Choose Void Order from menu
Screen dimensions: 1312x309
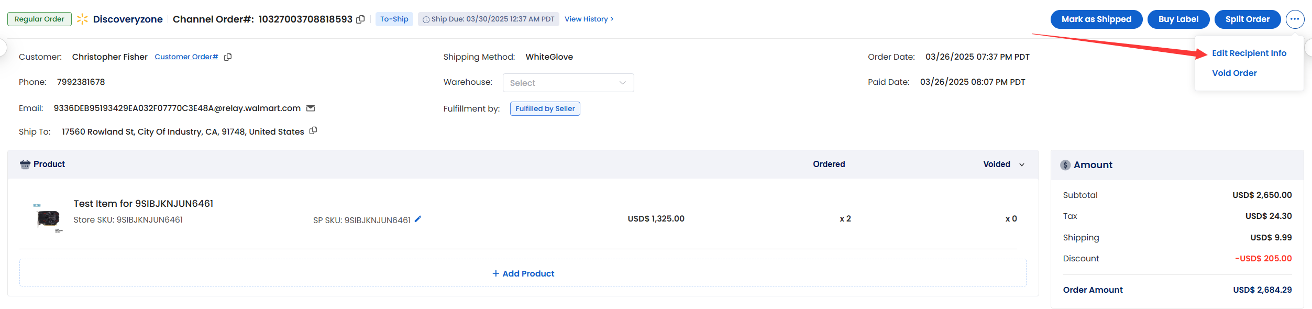(1234, 73)
